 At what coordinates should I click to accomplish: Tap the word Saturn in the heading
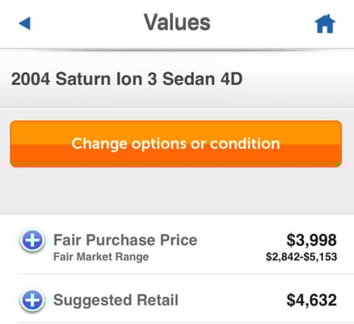pyautogui.click(x=83, y=79)
